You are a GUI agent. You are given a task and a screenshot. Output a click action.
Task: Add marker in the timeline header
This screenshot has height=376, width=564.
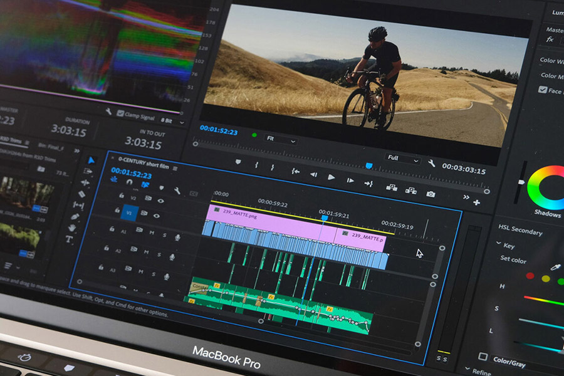click(x=162, y=188)
